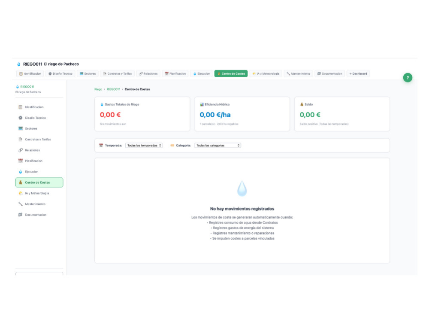Click the 'Se imputen costes a parcelas vinculadas' line
This screenshot has height=322, width=429.
point(242,238)
